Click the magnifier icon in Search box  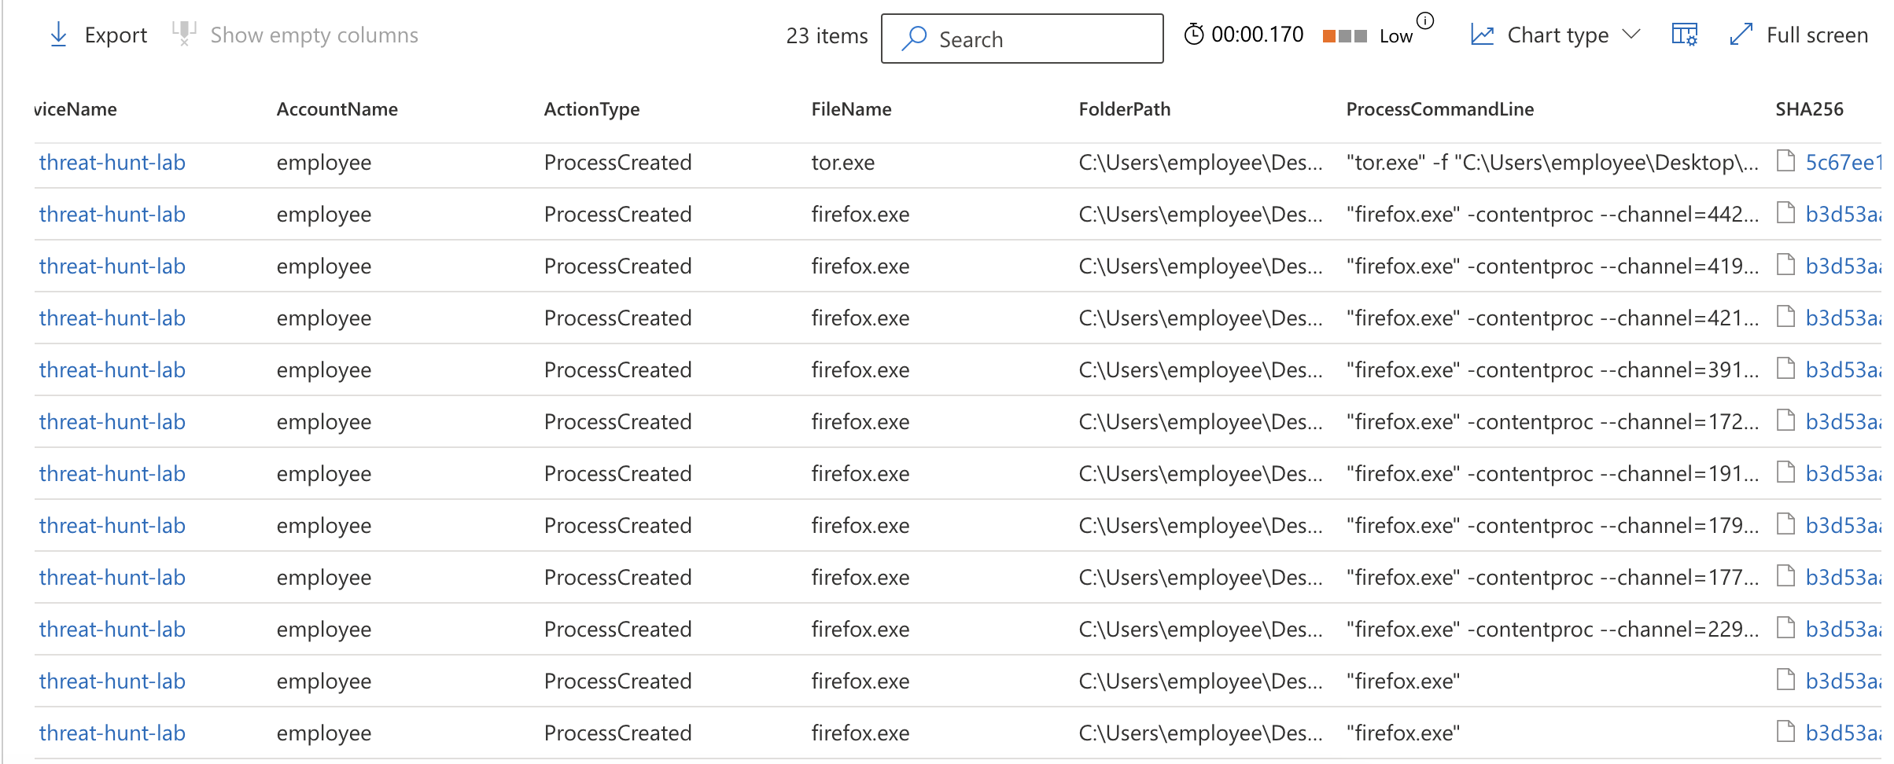point(914,39)
